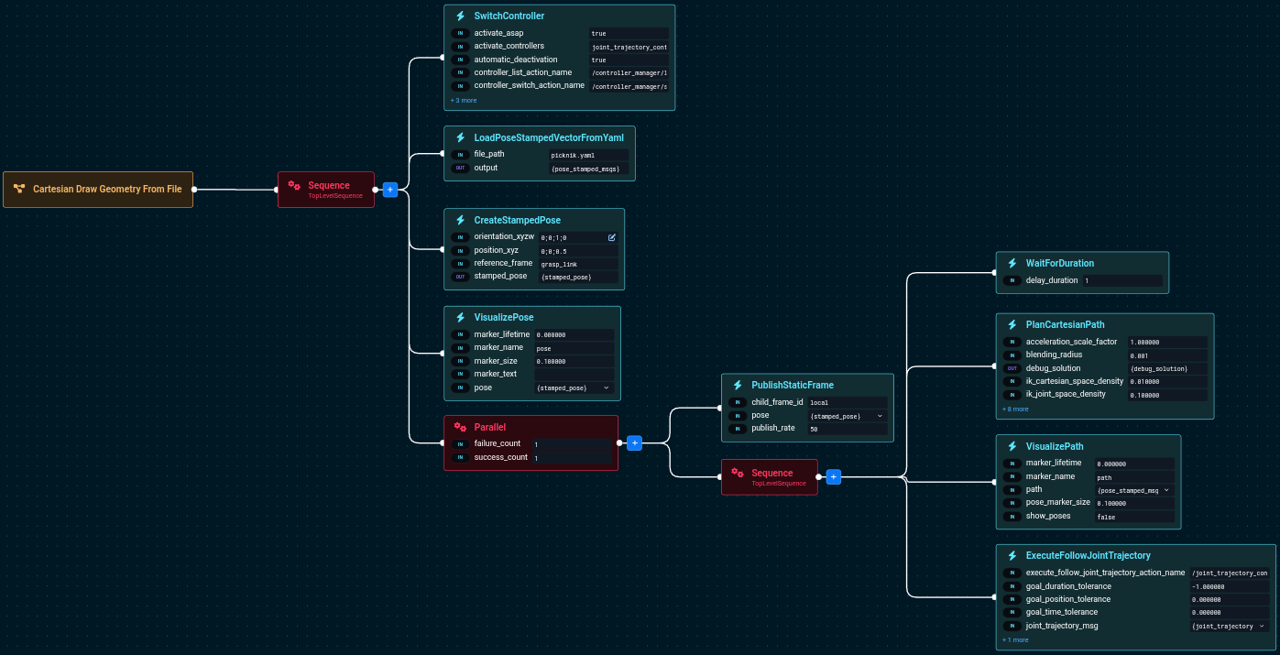Select the SwitchController node title

point(509,16)
